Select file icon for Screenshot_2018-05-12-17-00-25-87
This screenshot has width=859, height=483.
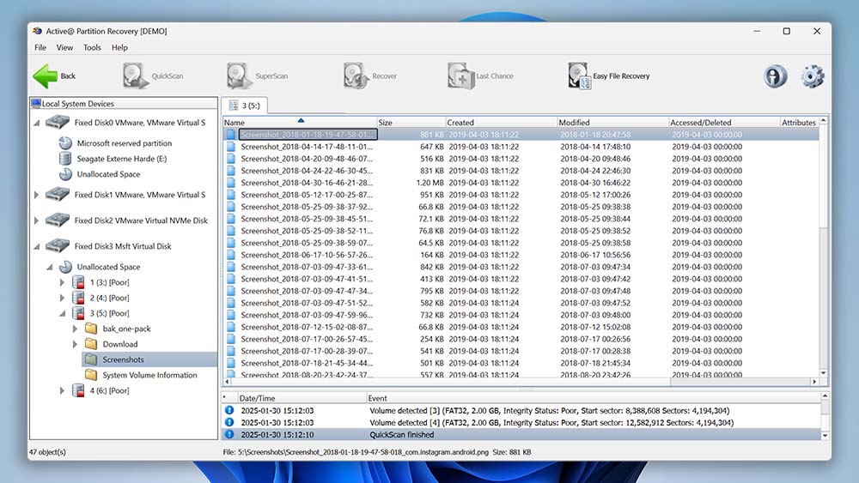pyautogui.click(x=231, y=195)
